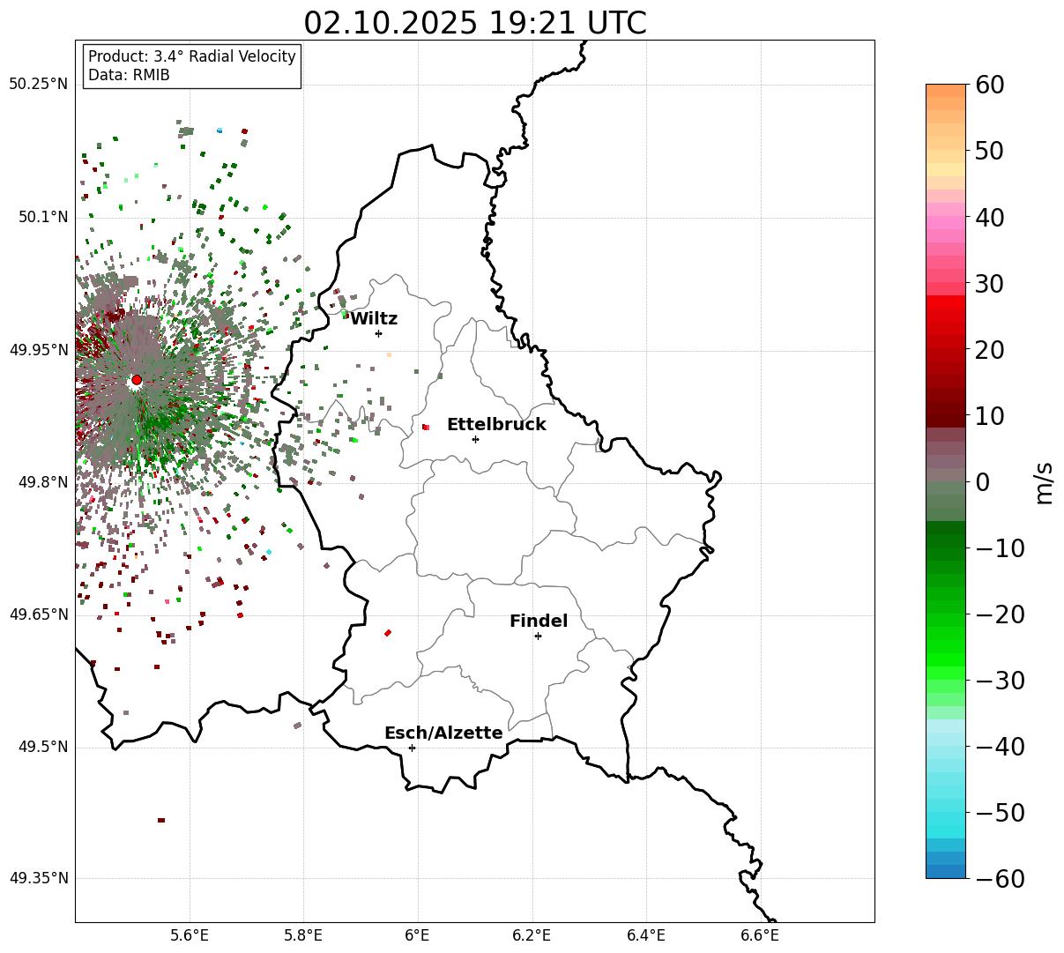Click the blue -60 m/s colorbar bottom
The image size is (1064, 953).
click(x=946, y=871)
